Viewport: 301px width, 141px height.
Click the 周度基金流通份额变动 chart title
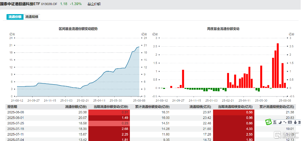pos(223,29)
